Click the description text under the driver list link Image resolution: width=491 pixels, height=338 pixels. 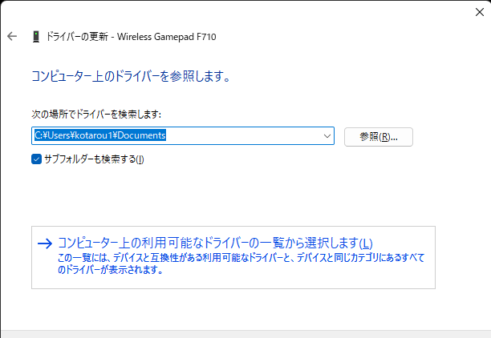(x=241, y=264)
